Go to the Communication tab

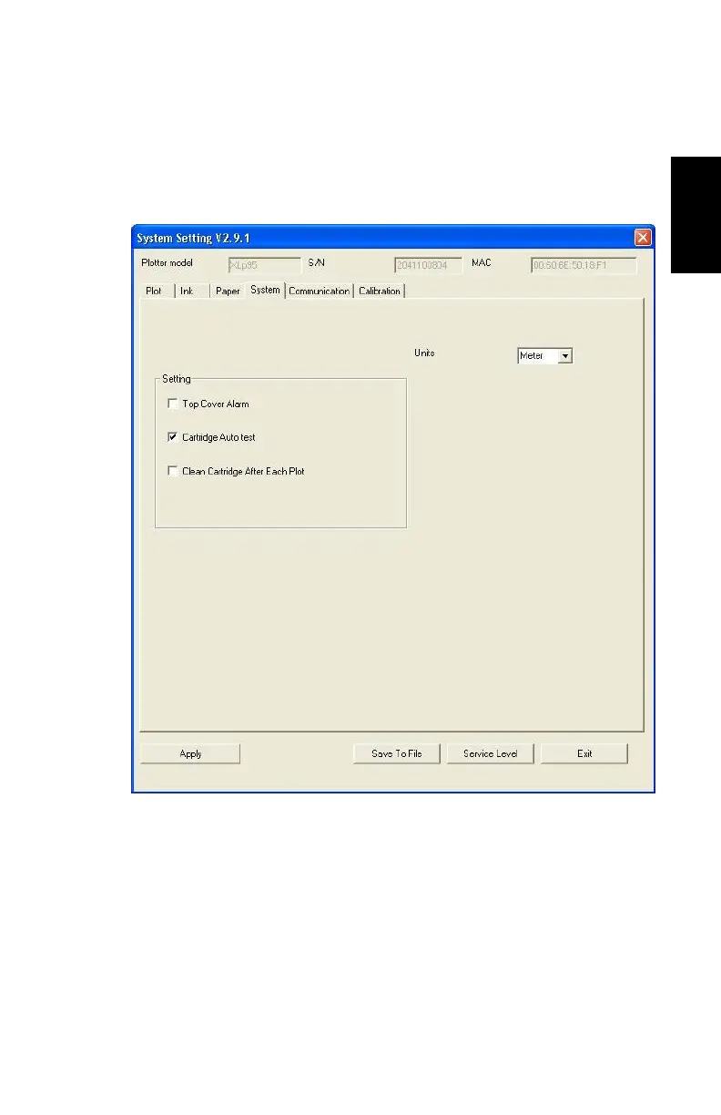pyautogui.click(x=319, y=292)
